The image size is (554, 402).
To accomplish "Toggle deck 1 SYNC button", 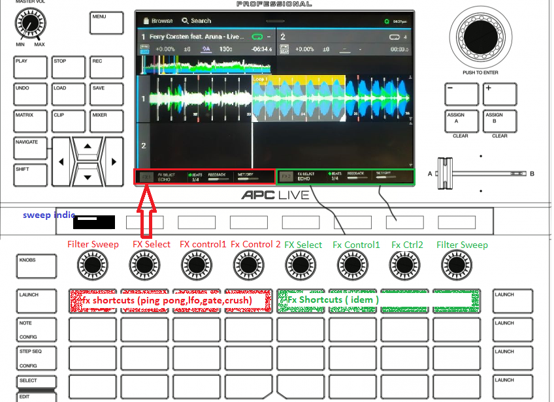I will pos(144,49).
